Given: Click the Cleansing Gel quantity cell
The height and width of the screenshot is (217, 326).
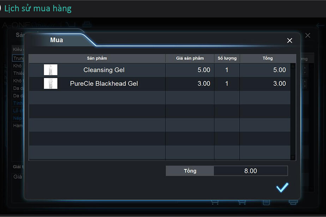Looking at the screenshot, I should [x=227, y=70].
